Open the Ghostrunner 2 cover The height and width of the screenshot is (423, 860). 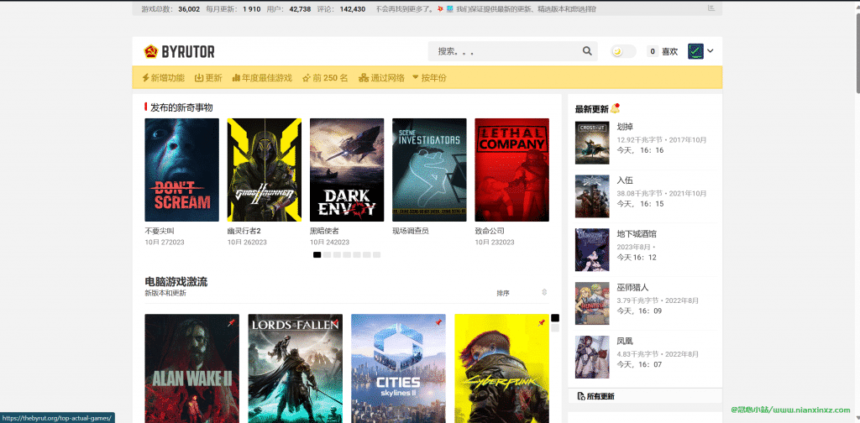click(x=265, y=170)
